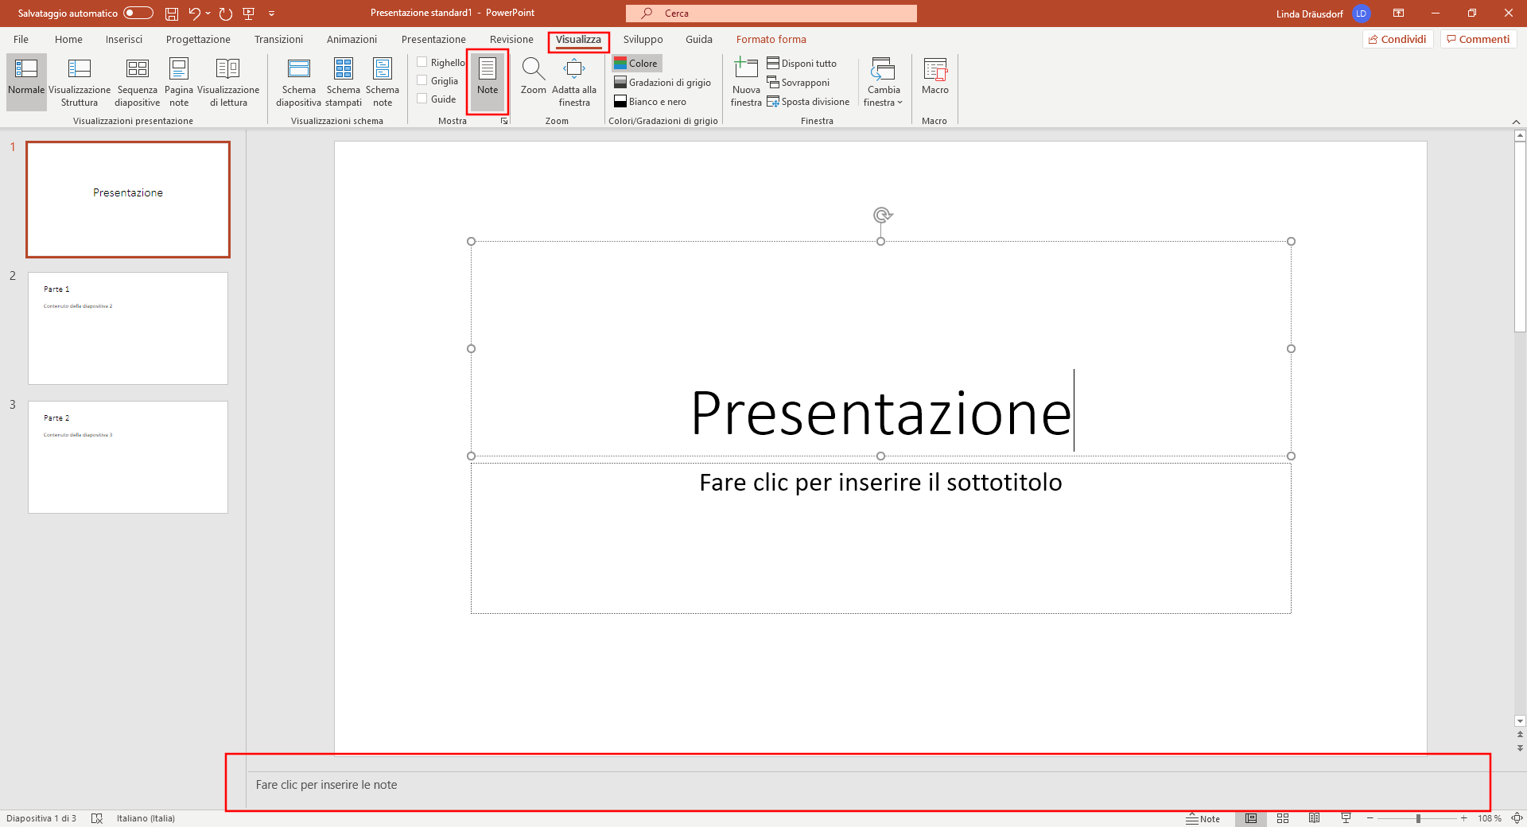Click Sposta divisione
Viewport: 1527px width, 827px height.
coord(808,102)
